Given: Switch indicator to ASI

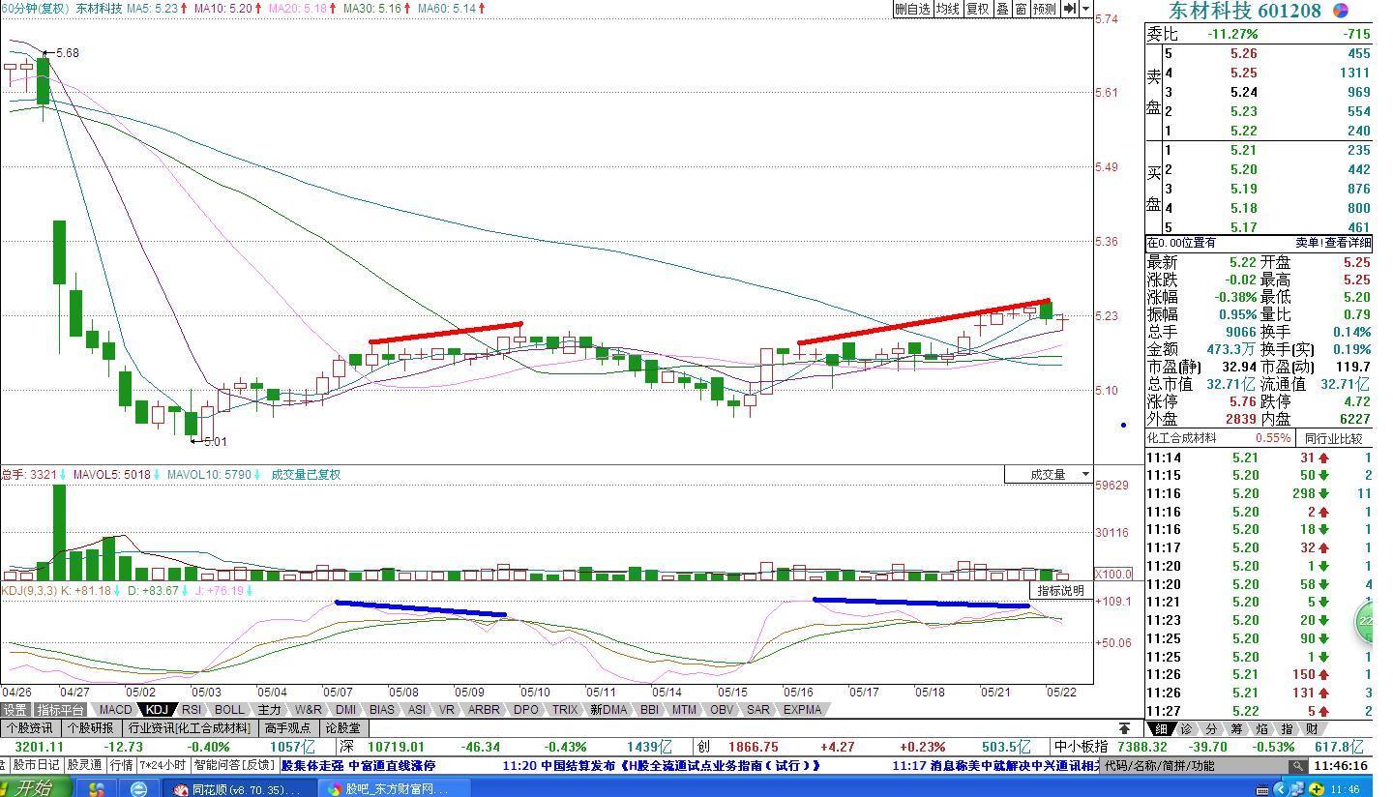Looking at the screenshot, I should point(417,710).
